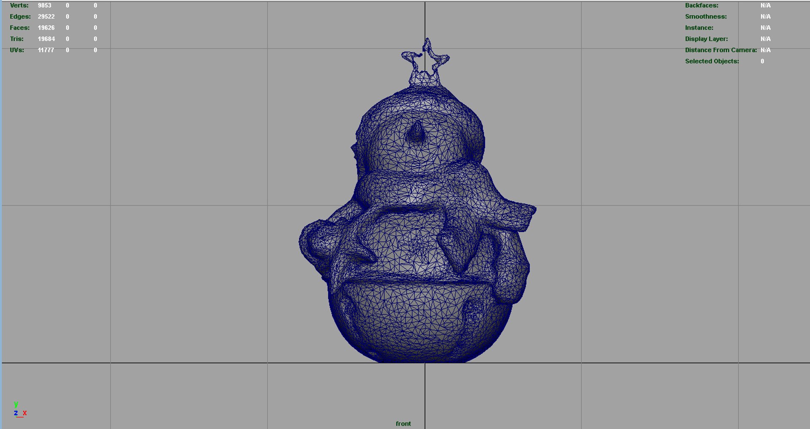Image resolution: width=810 pixels, height=429 pixels.
Task: Click the N/A value beside Smoothness
Action: tap(765, 16)
